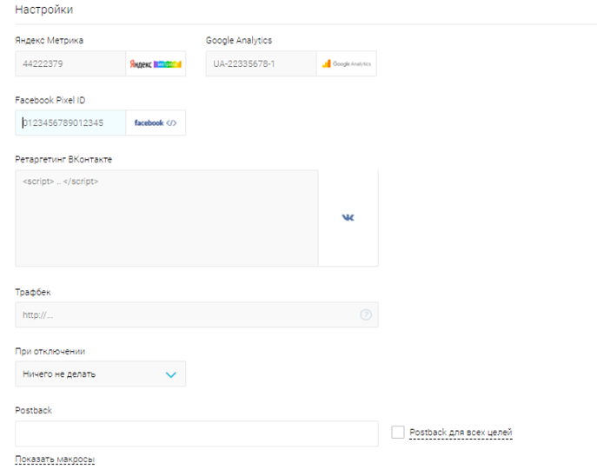Image resolution: width=597 pixels, height=476 pixels.
Task: Click the Postback для всех целей label
Action: 461,433
